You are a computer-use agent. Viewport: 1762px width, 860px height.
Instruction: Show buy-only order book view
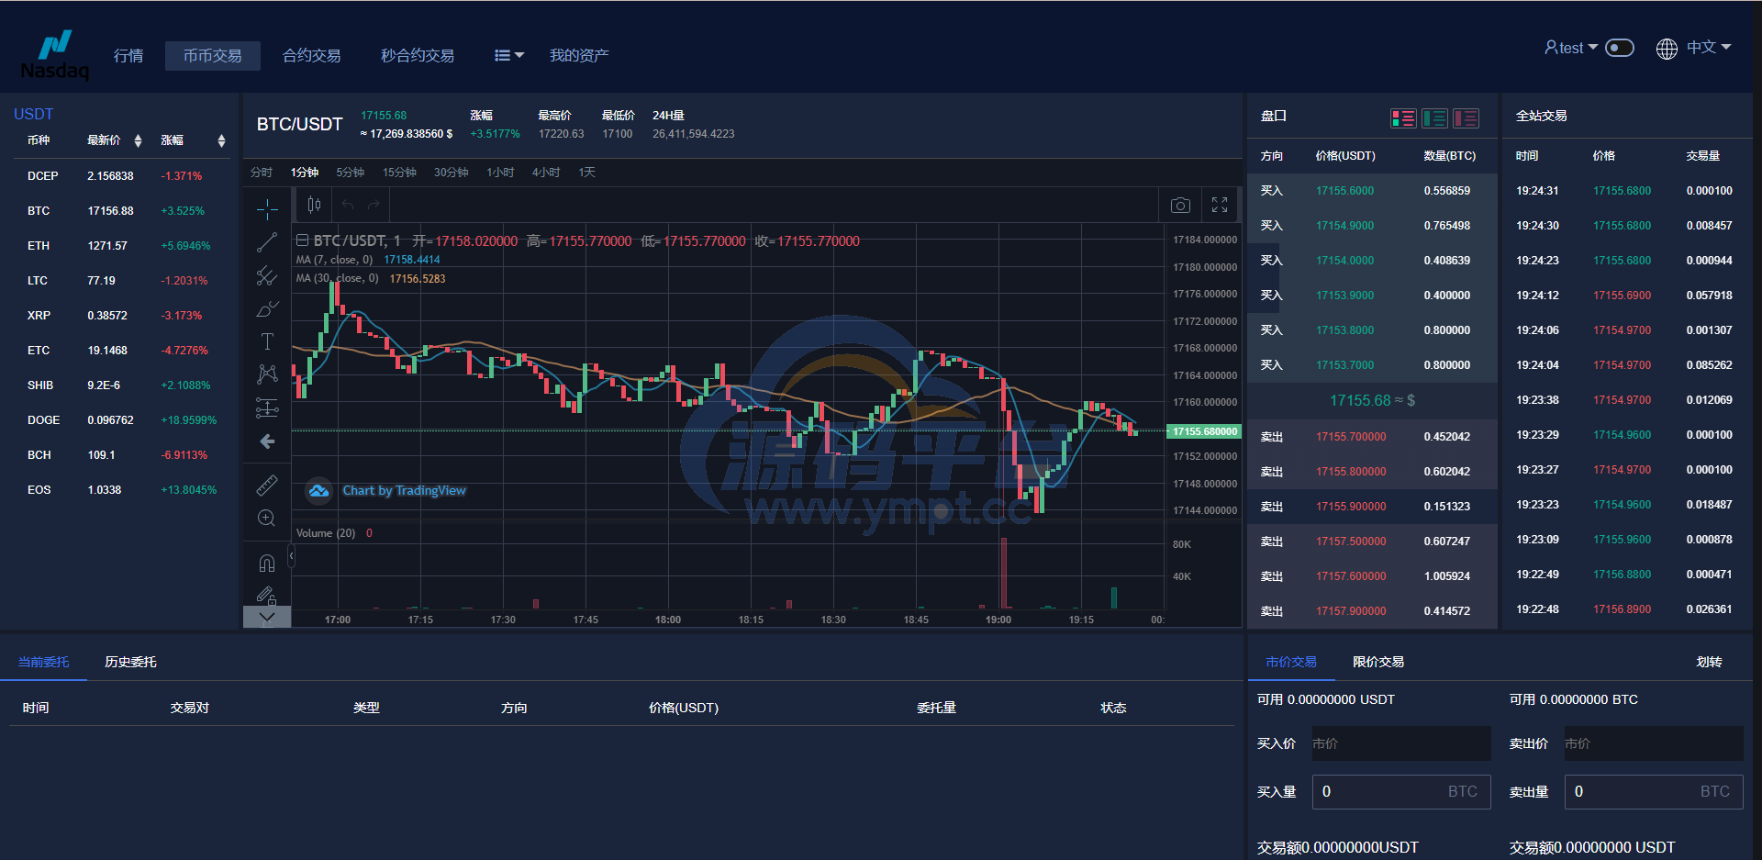click(1434, 118)
